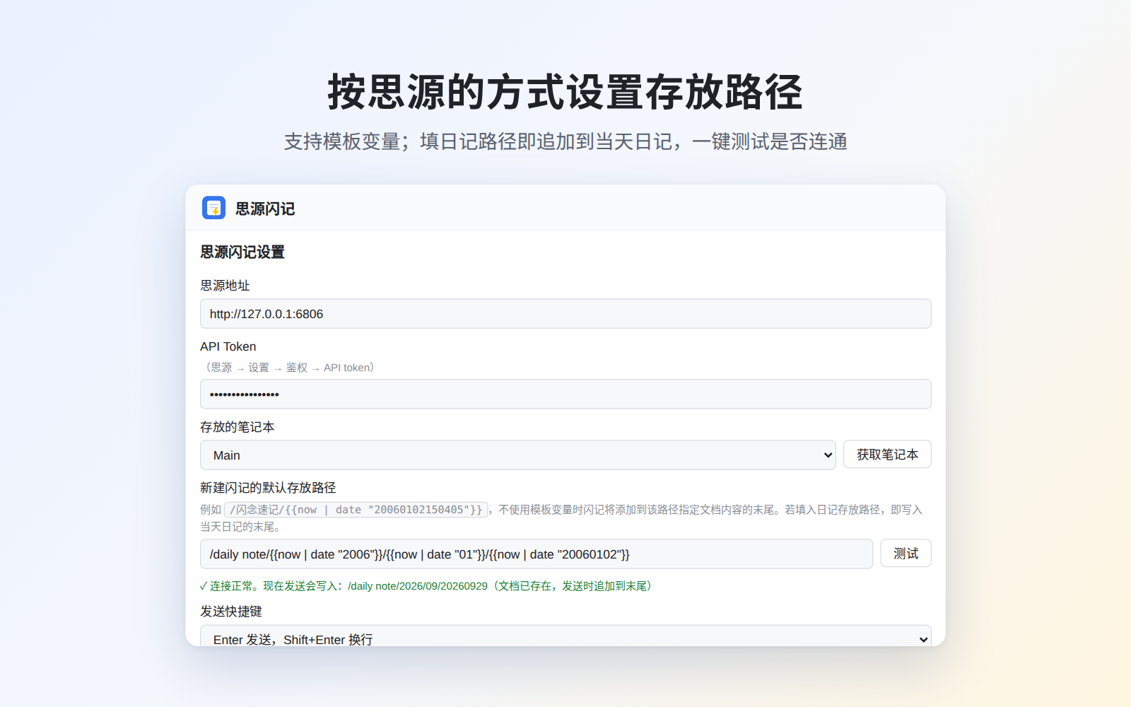The width and height of the screenshot is (1131, 707).
Task: Click into the masked API Token field
Action: point(565,394)
